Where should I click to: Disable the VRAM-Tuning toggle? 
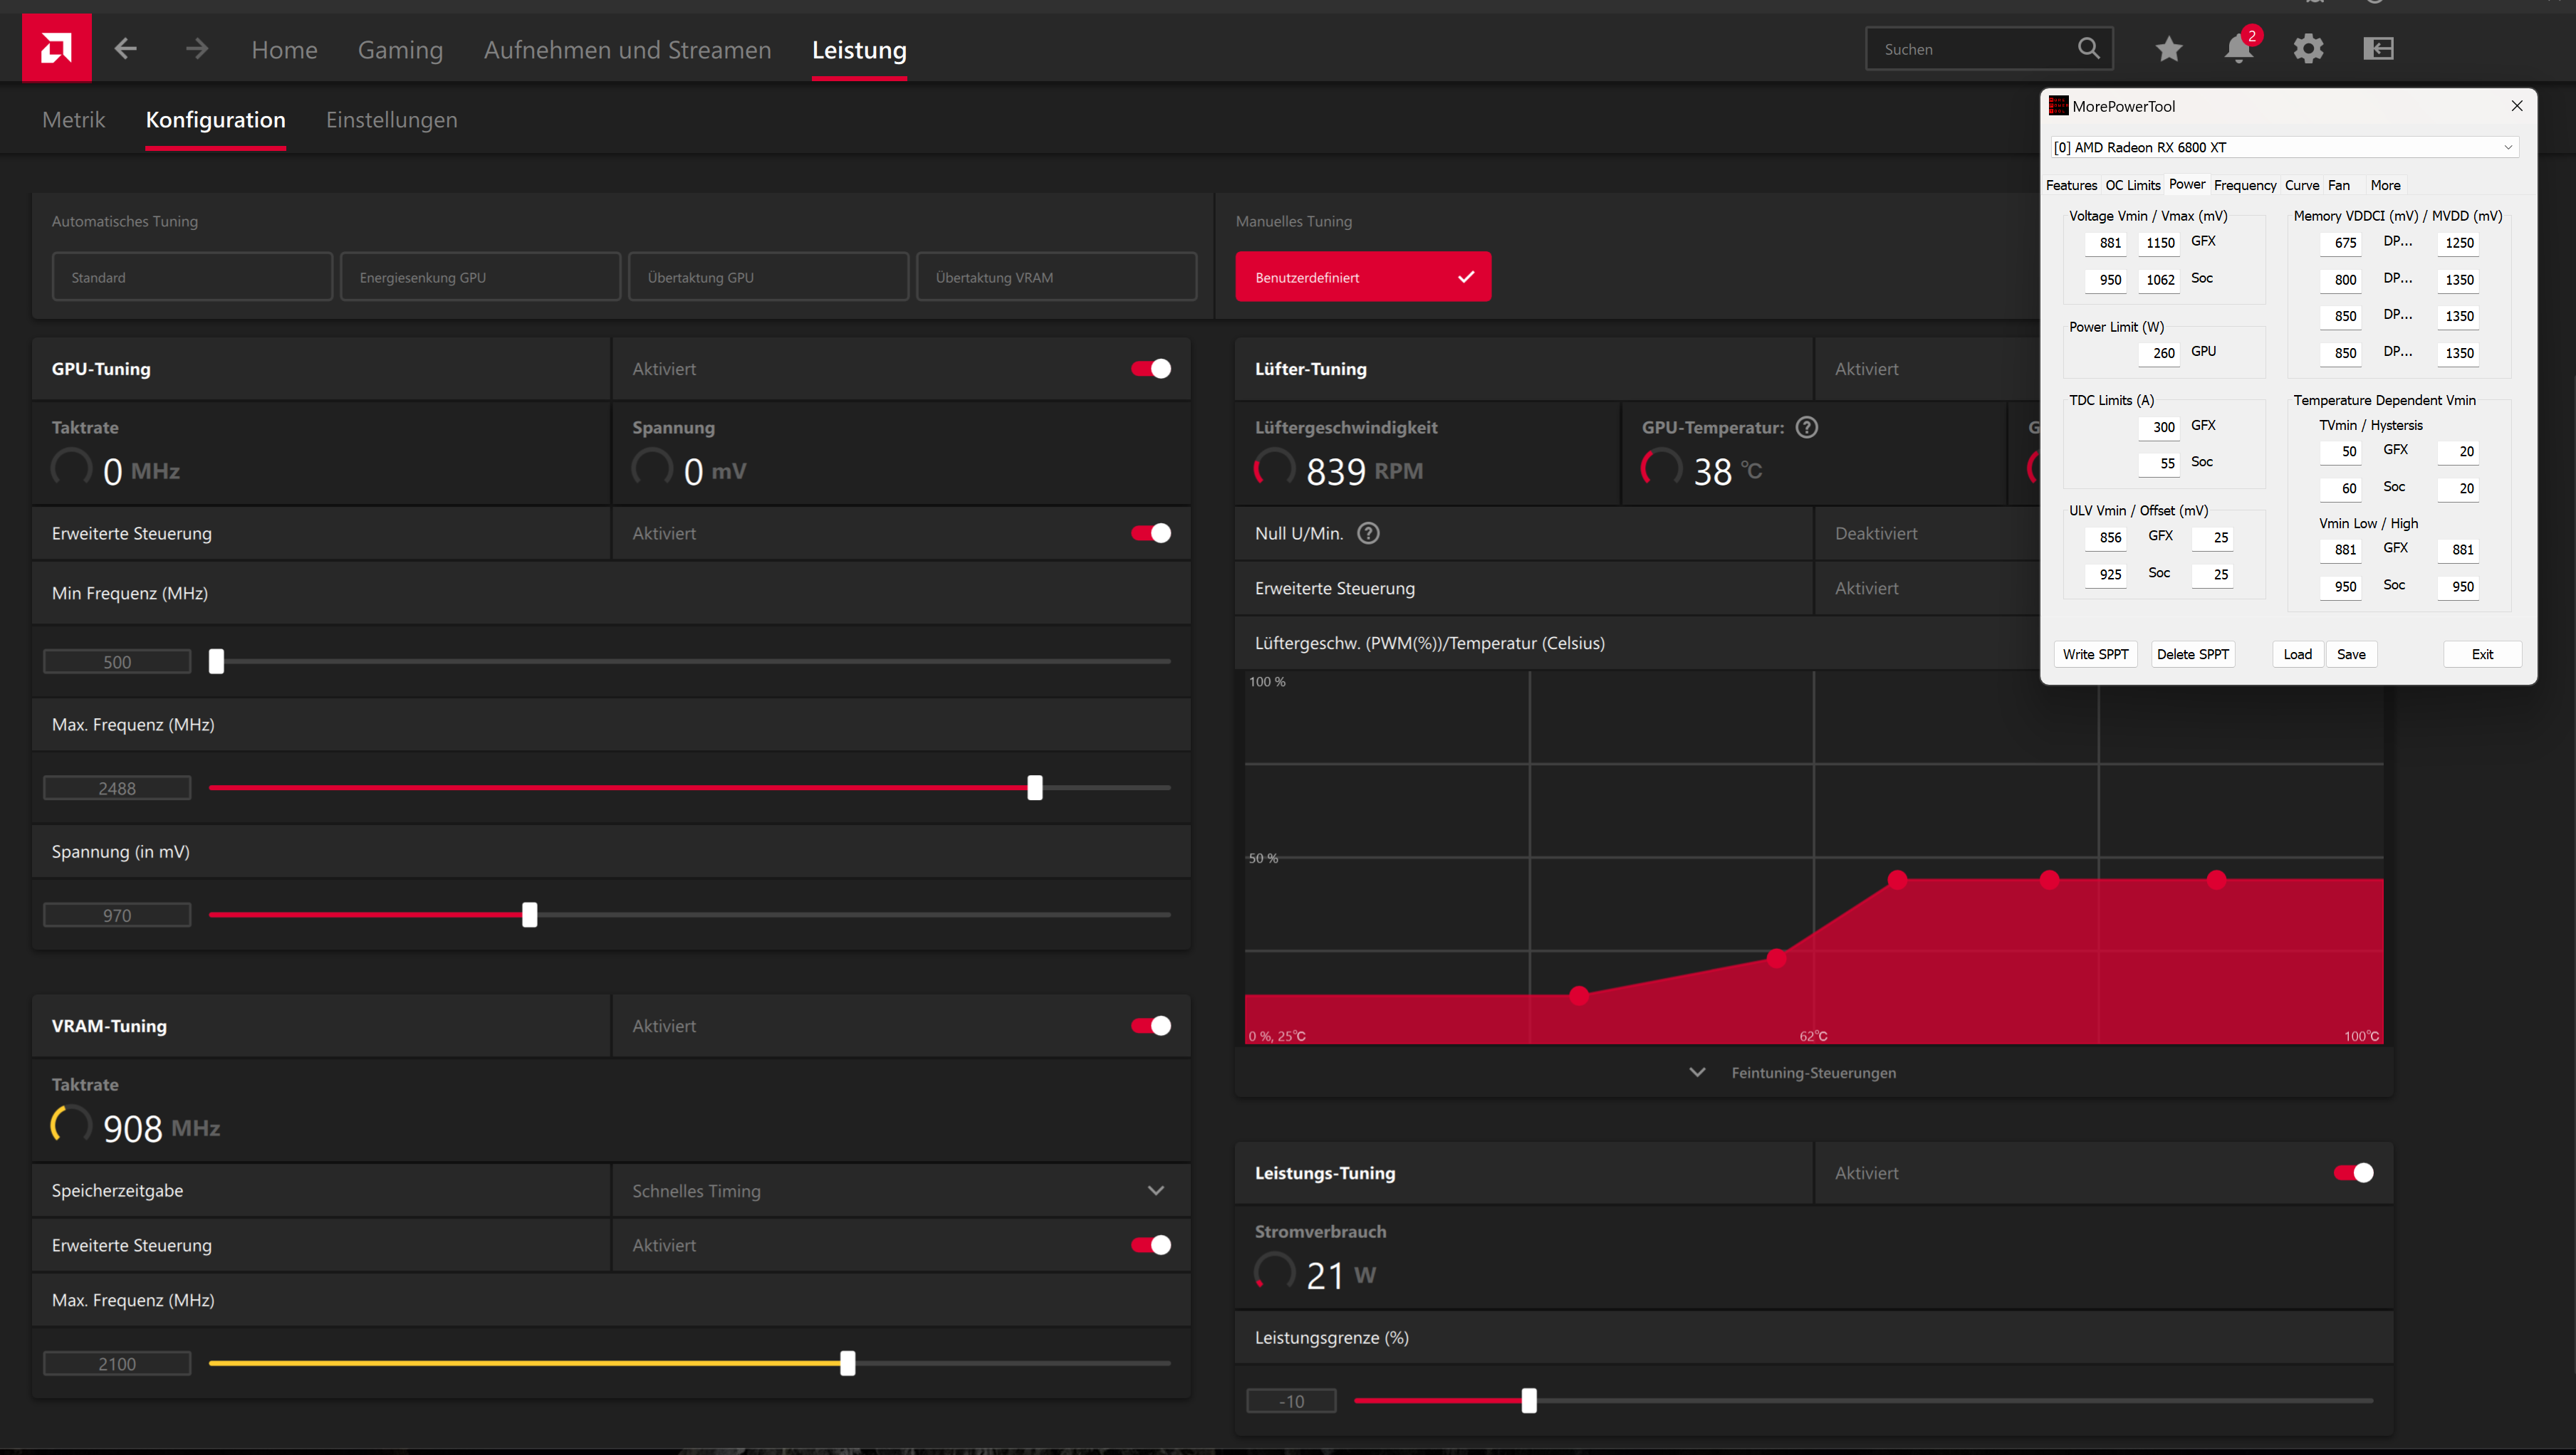pos(1151,1025)
